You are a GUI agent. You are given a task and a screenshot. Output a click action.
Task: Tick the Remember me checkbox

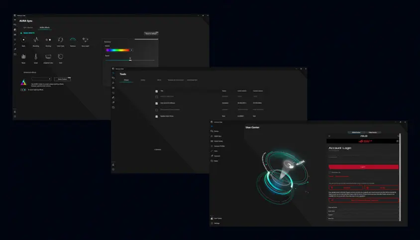click(x=330, y=172)
